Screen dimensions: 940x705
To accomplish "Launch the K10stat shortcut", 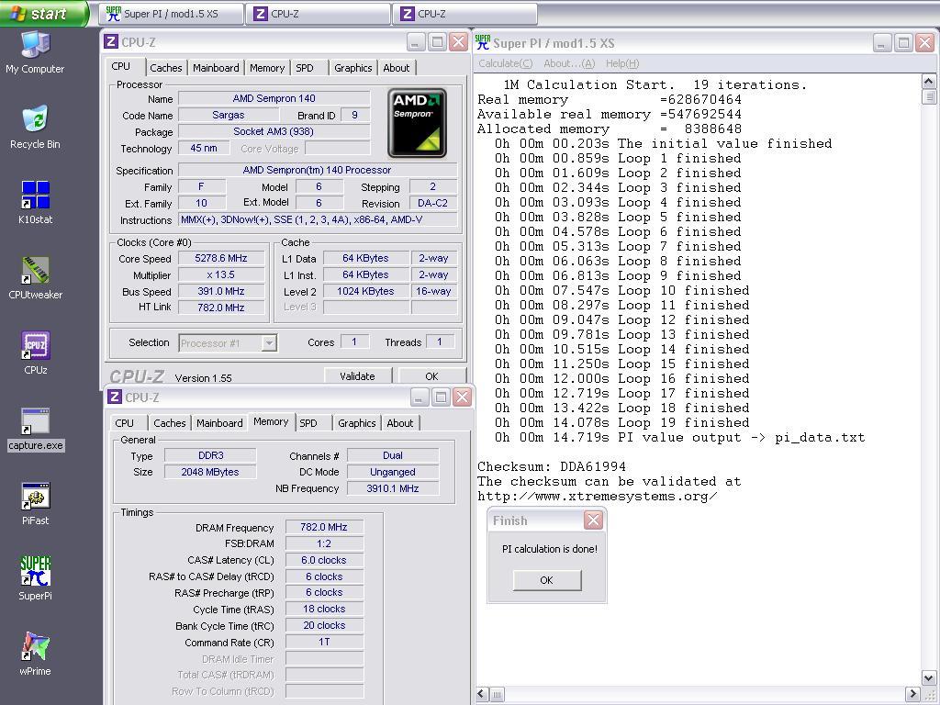I will (x=36, y=202).
